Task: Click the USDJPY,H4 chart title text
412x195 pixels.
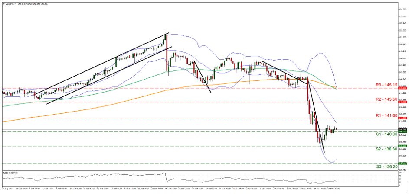Action: pos(10,3)
